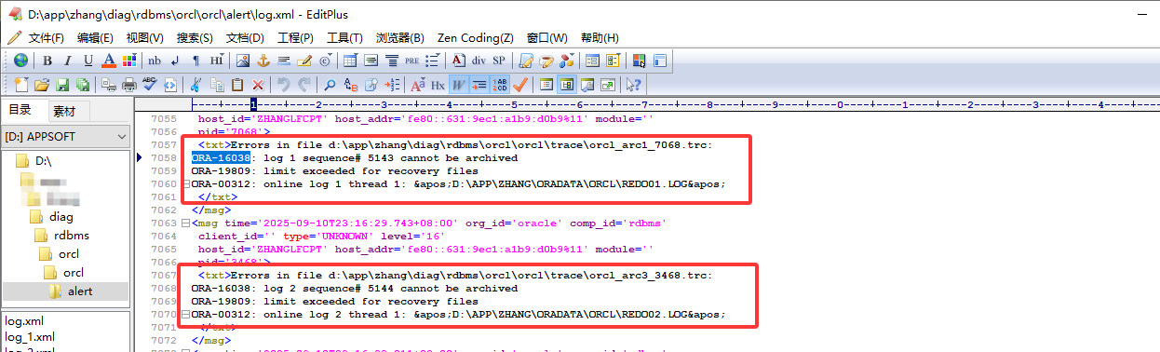Toggle Hex viewer Hx icon
1160x352 pixels.
click(438, 85)
